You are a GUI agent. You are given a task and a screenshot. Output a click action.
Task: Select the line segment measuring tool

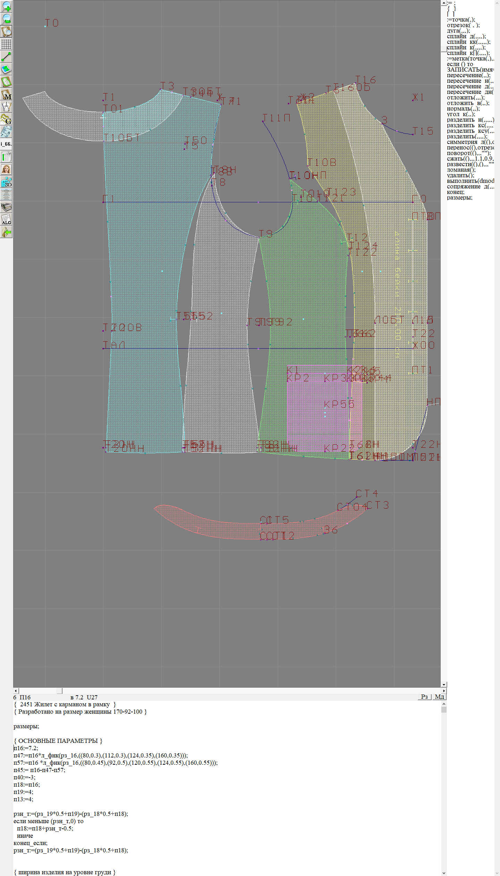(6, 56)
